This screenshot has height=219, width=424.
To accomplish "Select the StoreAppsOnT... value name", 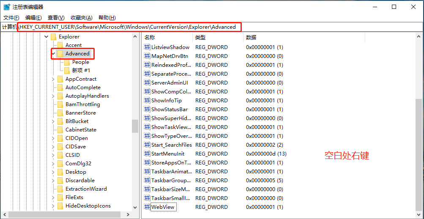I will (x=171, y=163).
